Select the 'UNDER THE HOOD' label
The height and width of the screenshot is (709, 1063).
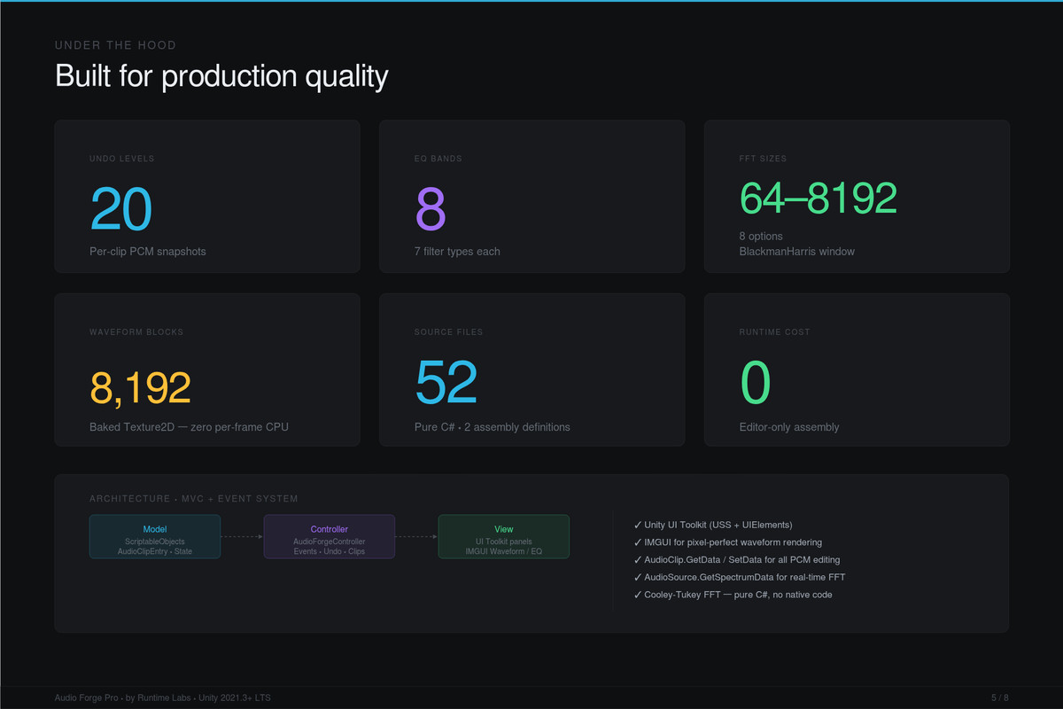115,45
